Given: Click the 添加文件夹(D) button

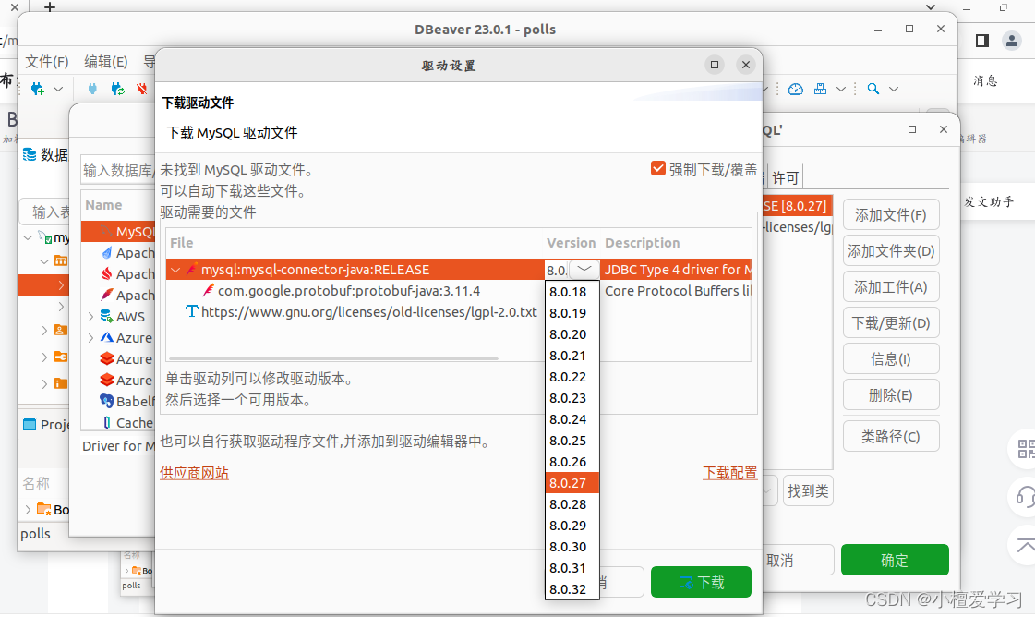Looking at the screenshot, I should click(x=891, y=251).
